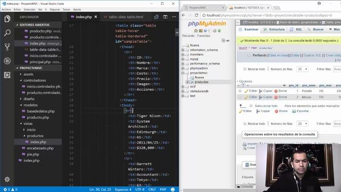Check the Portatil row checkbox
The width and height of the screenshot is (341, 192).
coord(240,91)
